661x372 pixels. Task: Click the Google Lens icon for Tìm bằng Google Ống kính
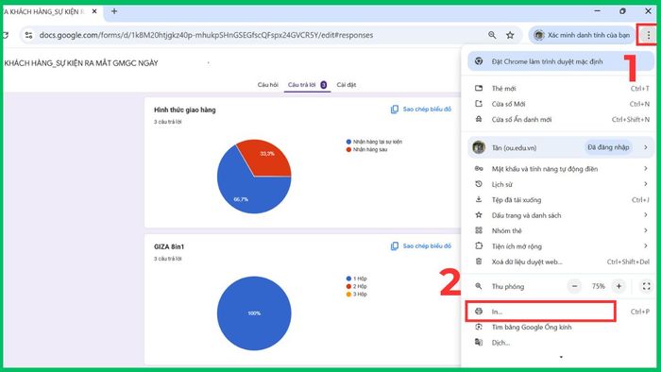[479, 327]
